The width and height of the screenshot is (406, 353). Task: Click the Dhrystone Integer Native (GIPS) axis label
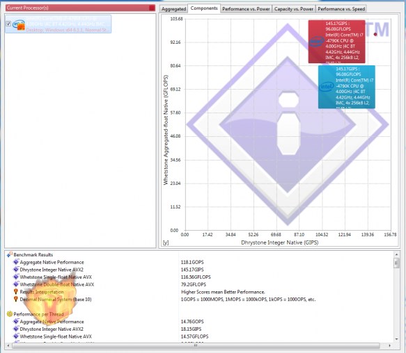pos(280,243)
